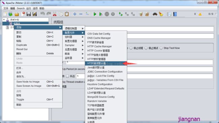
Task: Click the Close test plan icon
Action: (23, 14)
